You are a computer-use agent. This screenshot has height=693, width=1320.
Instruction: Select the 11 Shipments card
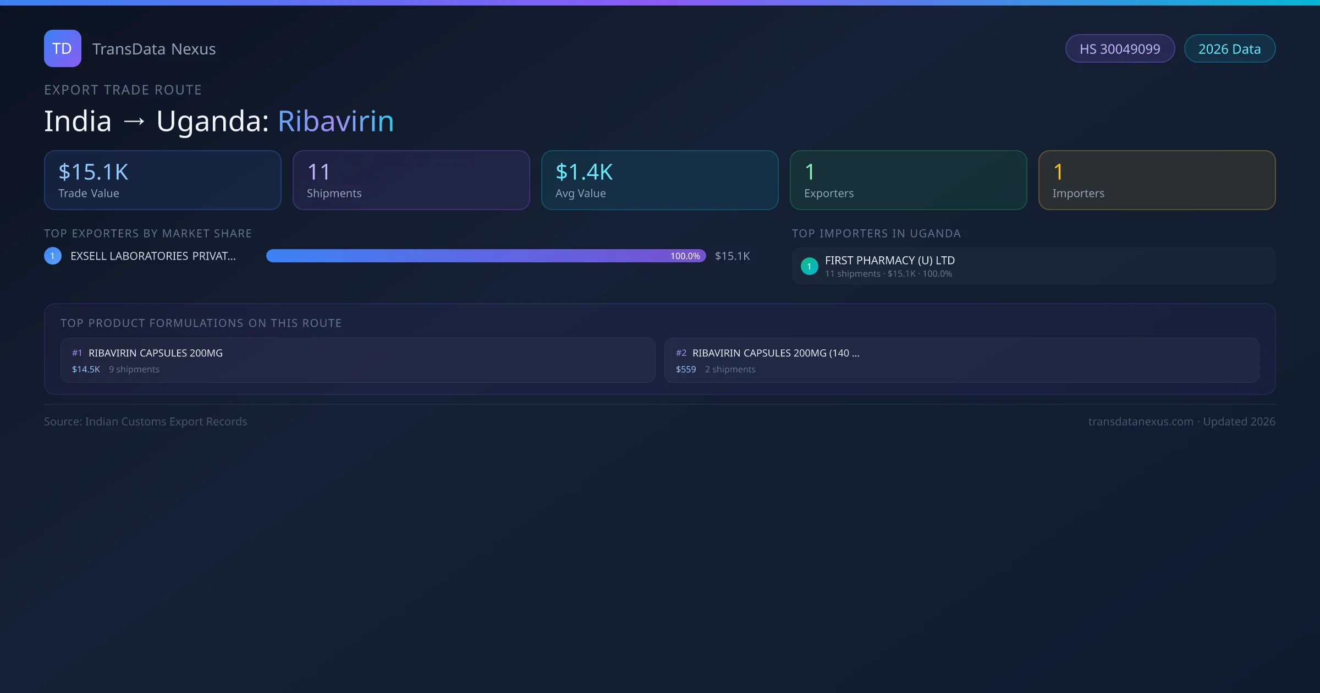[411, 180]
